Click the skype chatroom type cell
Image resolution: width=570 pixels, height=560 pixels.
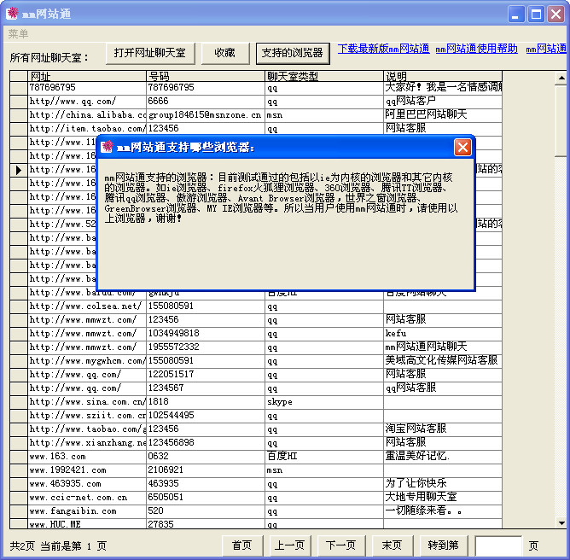pos(324,402)
